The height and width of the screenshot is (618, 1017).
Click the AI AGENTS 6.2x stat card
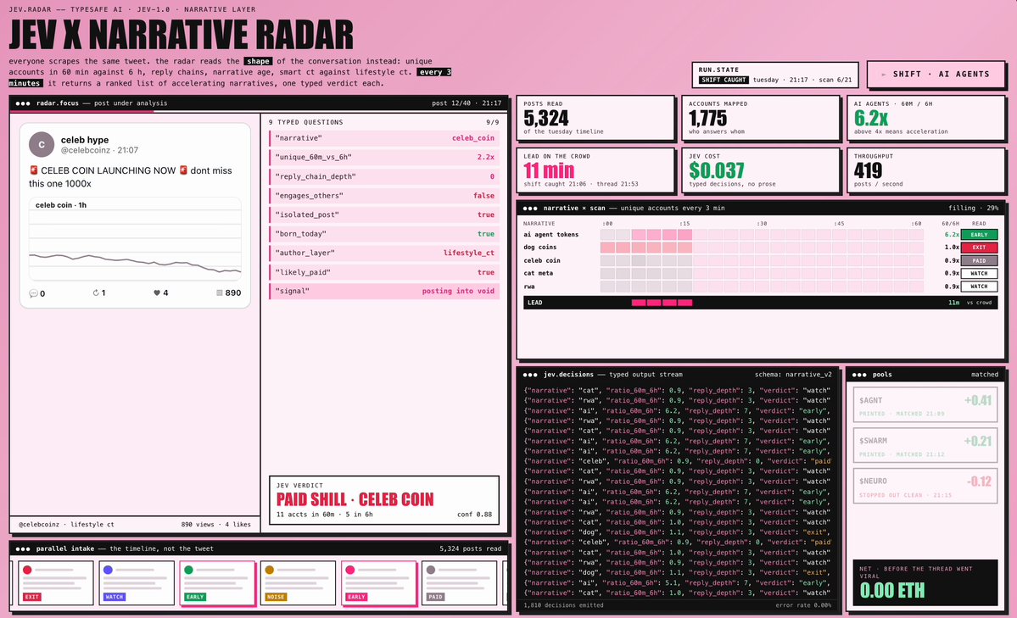pos(926,118)
